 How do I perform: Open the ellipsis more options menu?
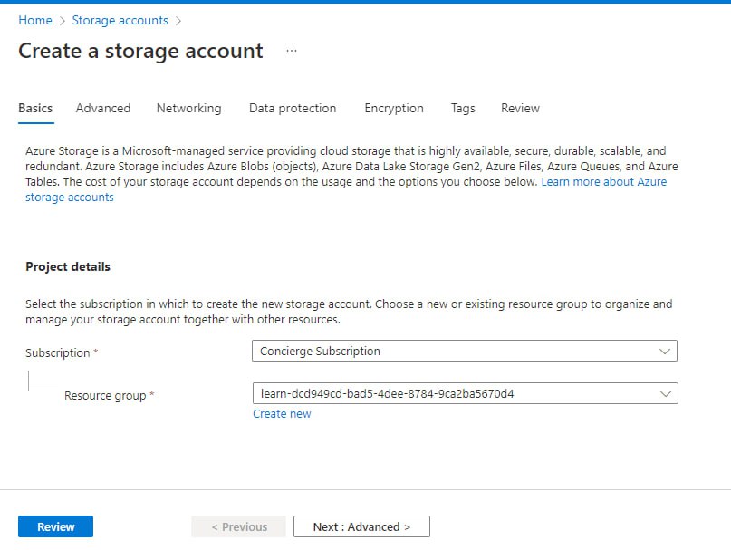click(x=291, y=51)
